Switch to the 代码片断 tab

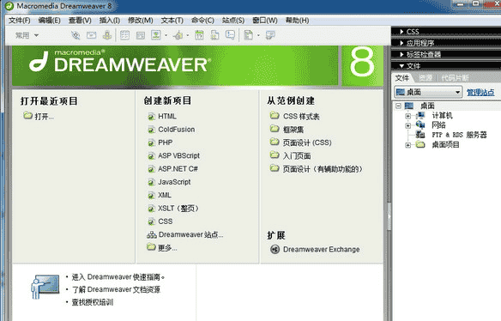pyautogui.click(x=455, y=78)
